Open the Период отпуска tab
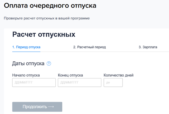Viewport: 169px width, 114px height. (26, 47)
